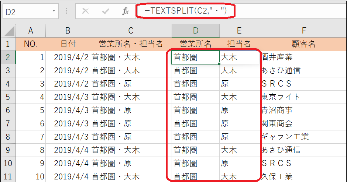Select column F header
The width and height of the screenshot is (347, 182).
click(x=303, y=31)
